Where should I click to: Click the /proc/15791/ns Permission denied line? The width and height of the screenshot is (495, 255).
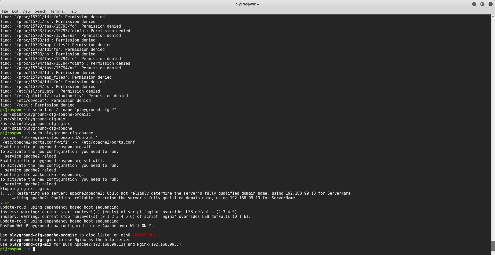coord(48,22)
